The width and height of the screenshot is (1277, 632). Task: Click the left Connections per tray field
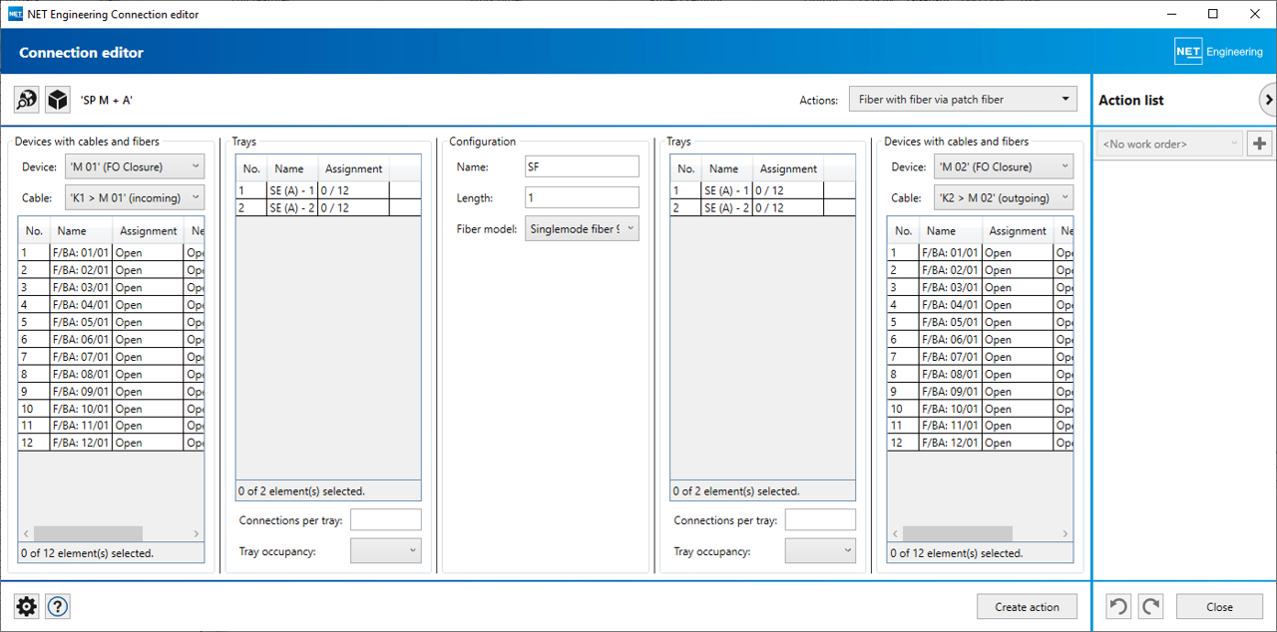(386, 519)
